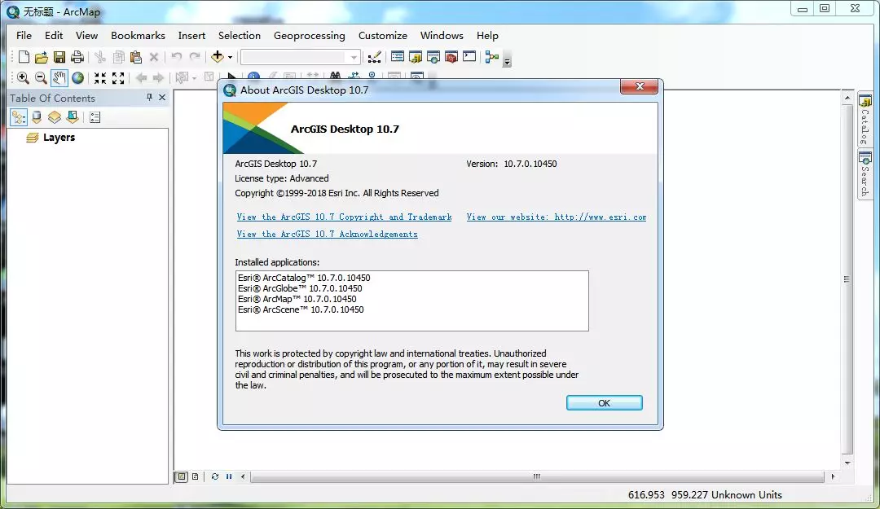This screenshot has width=880, height=509.
Task: Click the Fixed Zoom In icon
Action: (x=99, y=78)
